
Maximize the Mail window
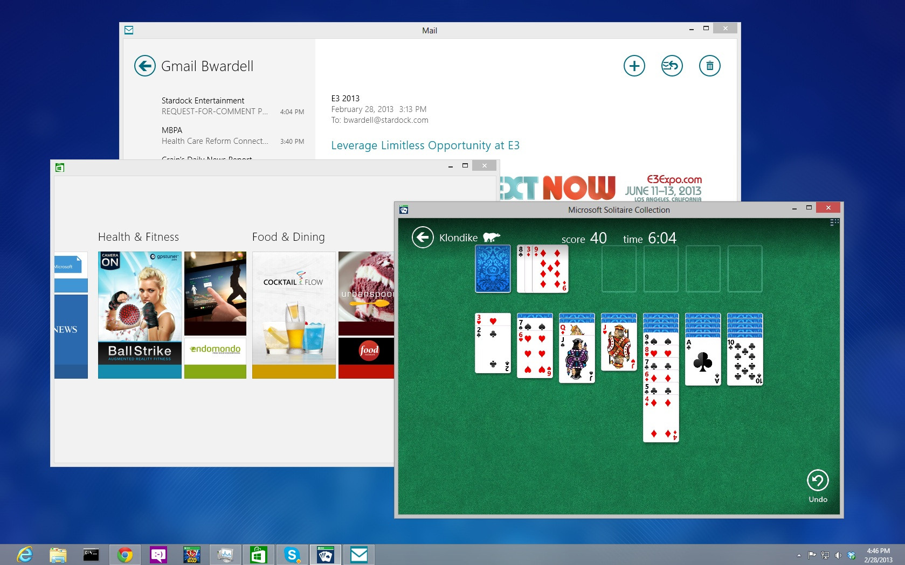[x=706, y=29]
